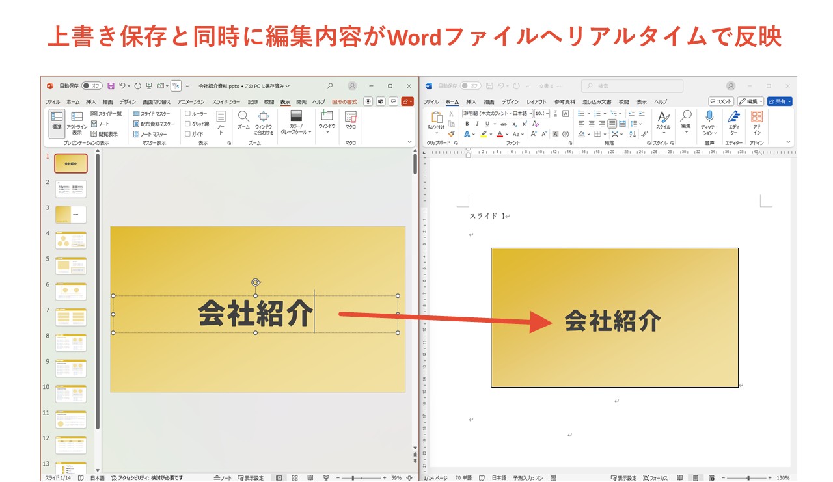Click the Word zoom slider
Screen dimensions: 833x482
point(747,478)
